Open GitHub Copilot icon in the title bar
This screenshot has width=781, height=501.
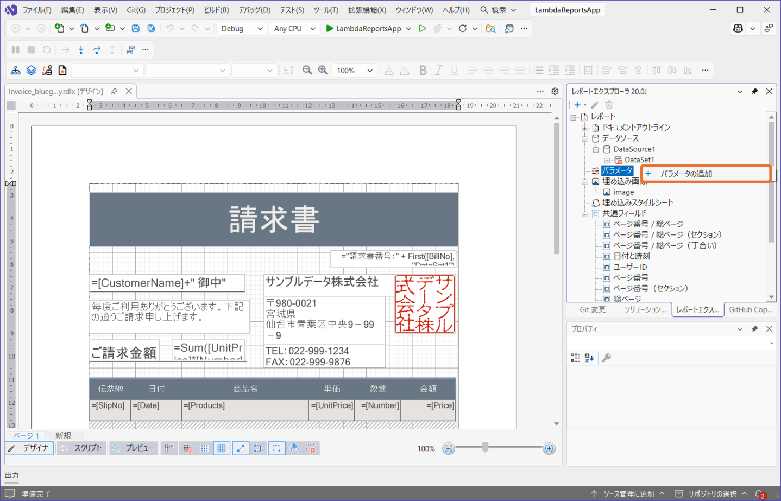tap(738, 28)
